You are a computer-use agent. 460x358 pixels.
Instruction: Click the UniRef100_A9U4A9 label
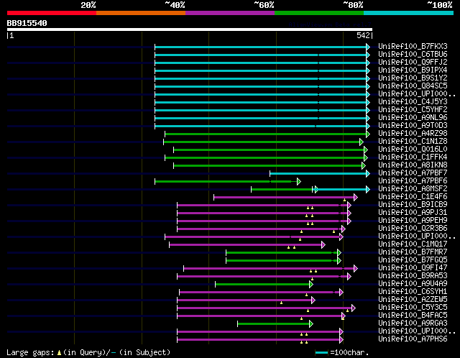413,284
